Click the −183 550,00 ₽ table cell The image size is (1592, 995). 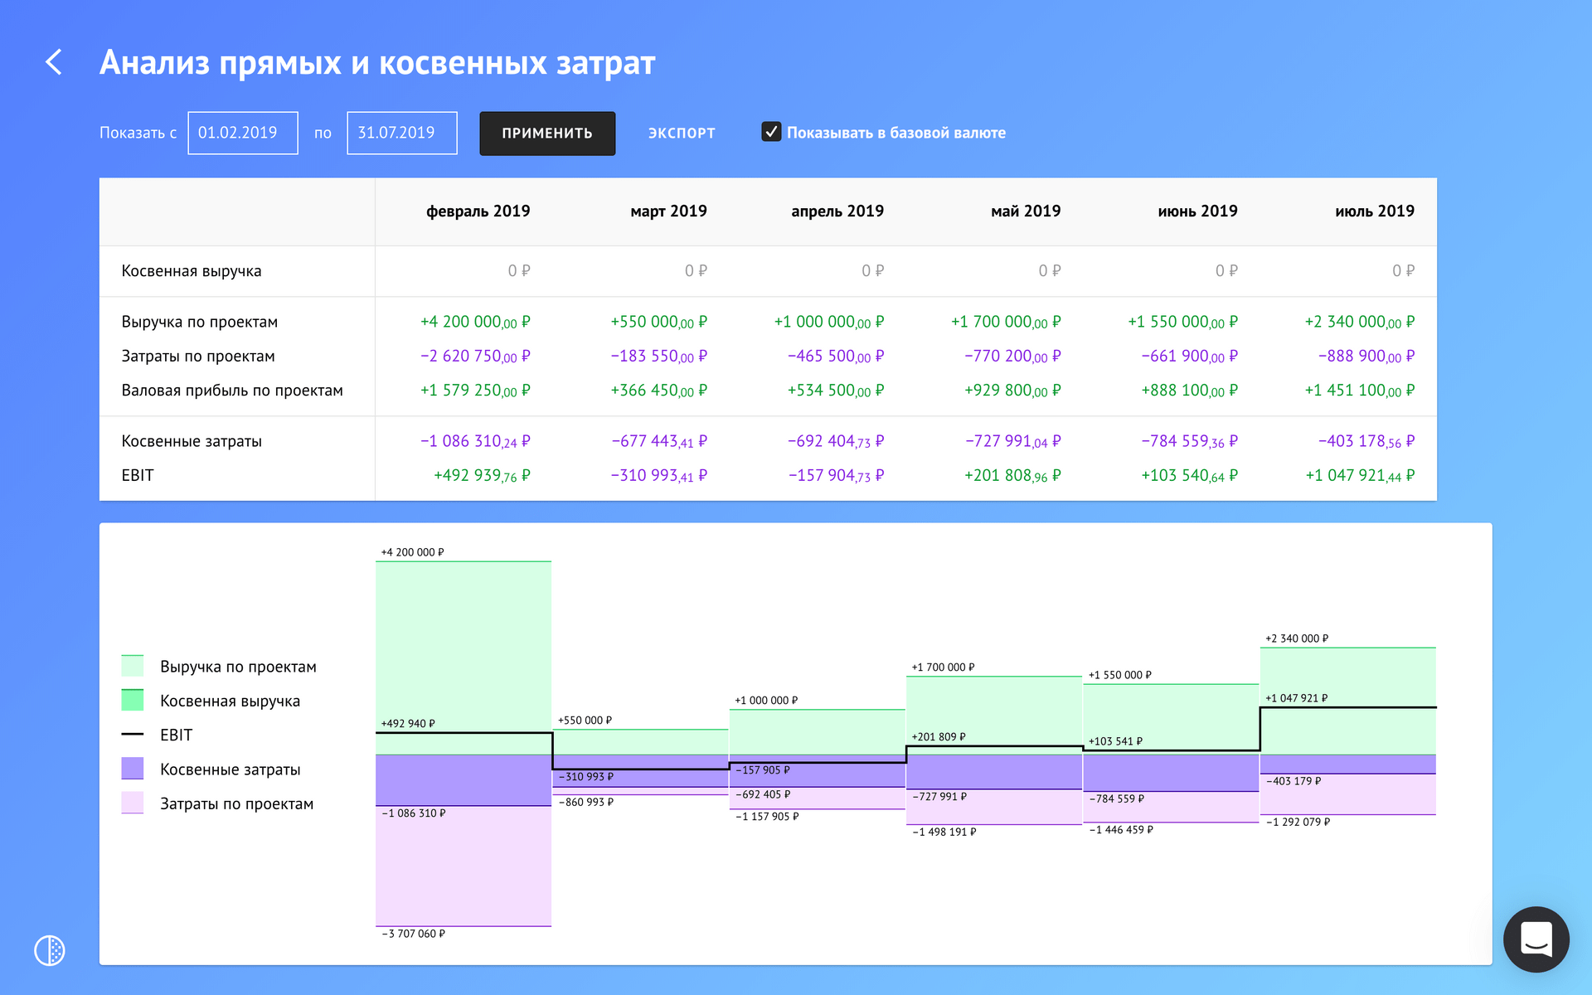[x=659, y=356]
